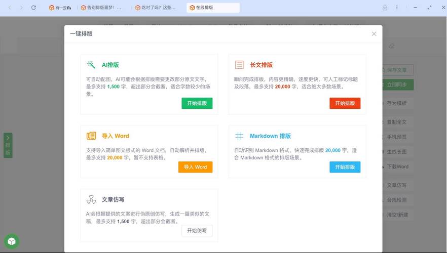Click the 开始仿写 button

pos(197,231)
